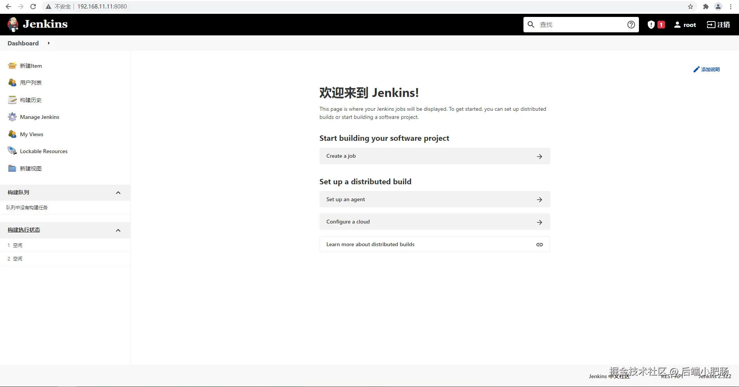Open Lockable Resources menu entry
The image size is (739, 387).
tap(44, 151)
